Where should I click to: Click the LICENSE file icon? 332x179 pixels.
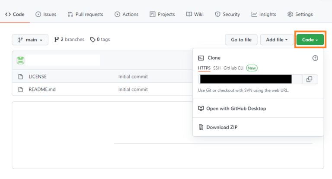20,77
